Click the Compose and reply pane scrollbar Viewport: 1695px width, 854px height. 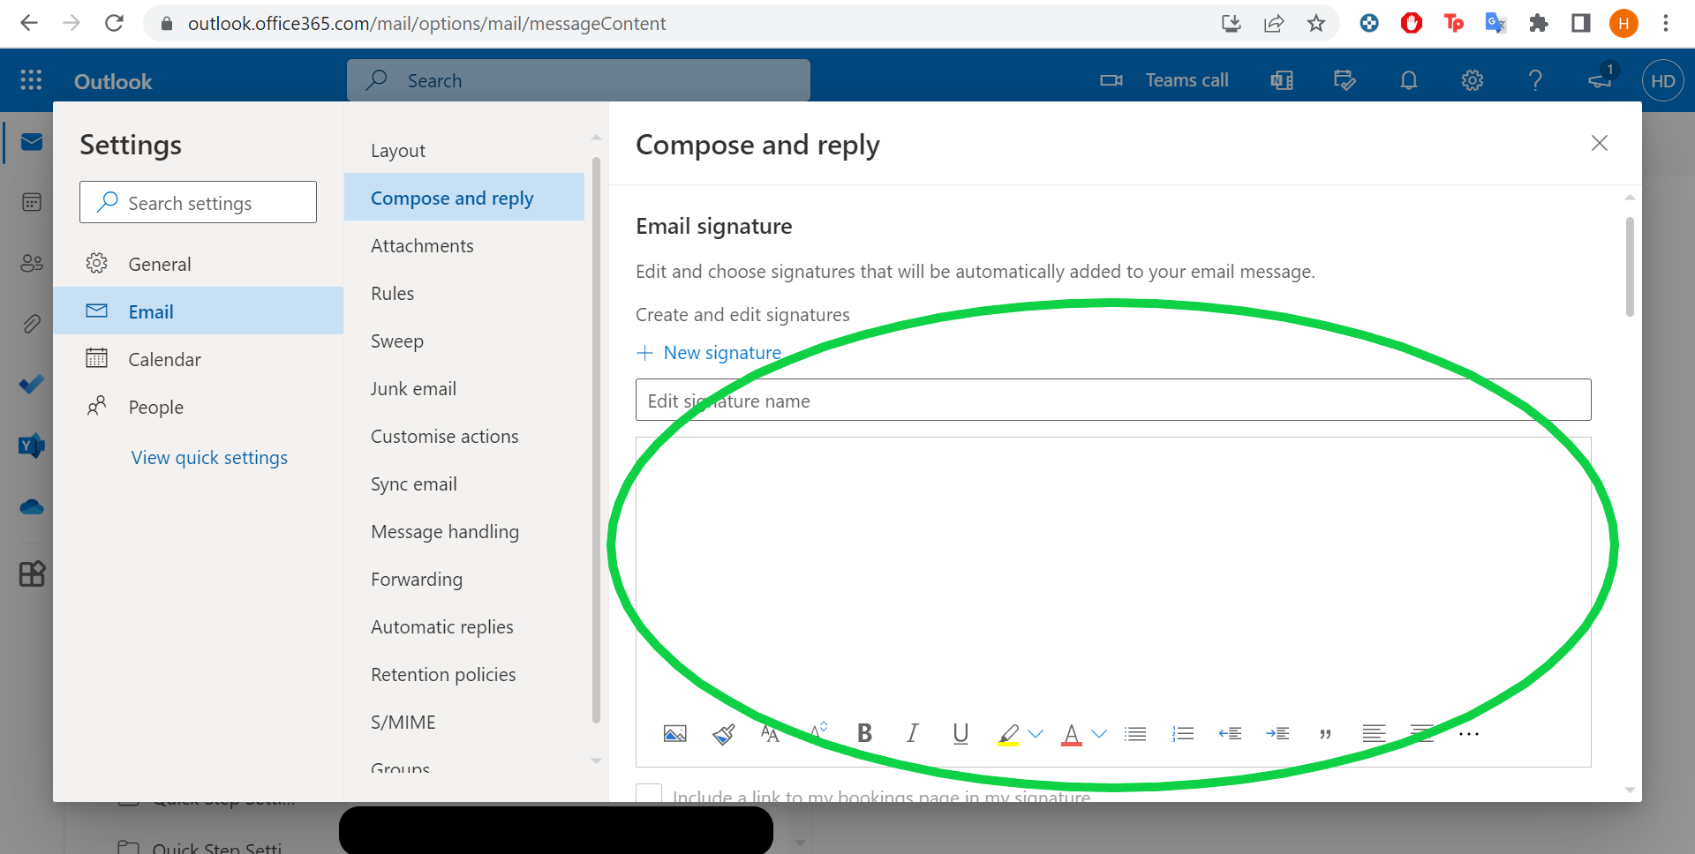click(1630, 266)
